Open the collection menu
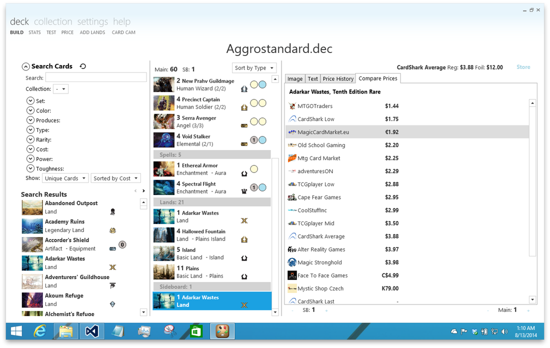The height and width of the screenshot is (348, 550). point(53,21)
